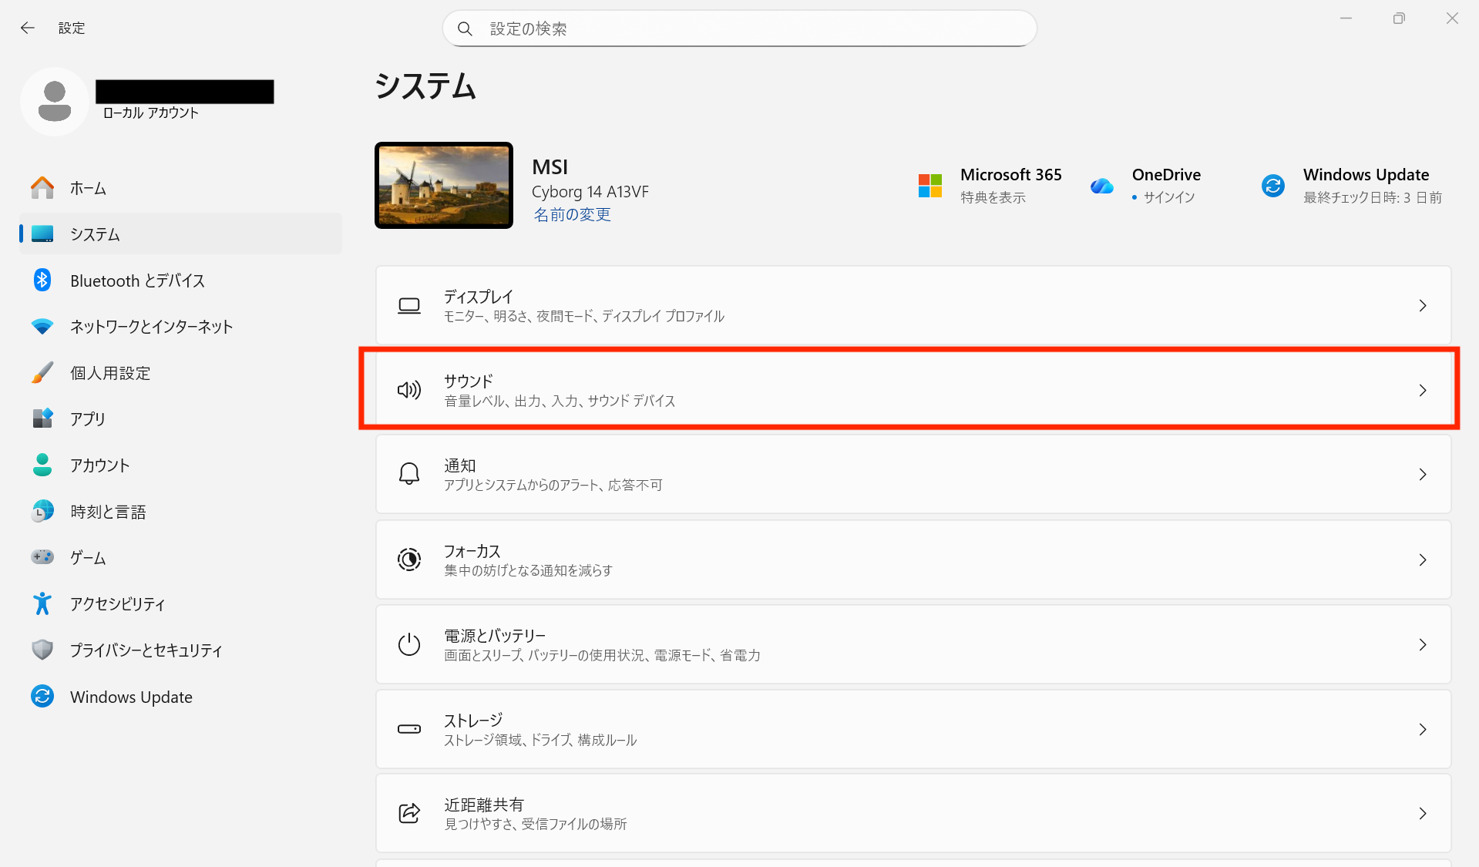Screen dimensions: 1479x867
Task: Open the 電源とバッテリー chevron
Action: 1422,644
